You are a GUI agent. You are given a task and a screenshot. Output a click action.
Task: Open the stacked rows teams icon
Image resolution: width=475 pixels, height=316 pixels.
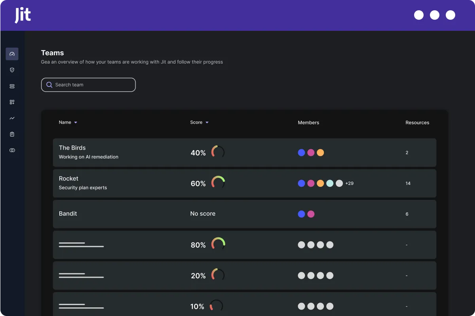click(12, 86)
